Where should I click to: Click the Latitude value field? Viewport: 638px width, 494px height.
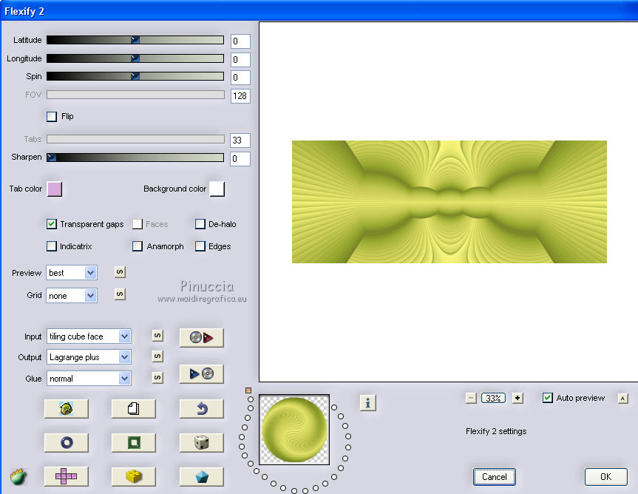coord(240,41)
